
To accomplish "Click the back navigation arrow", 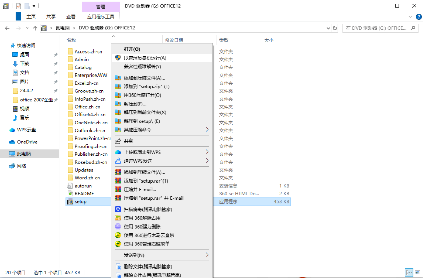I will coord(7,28).
